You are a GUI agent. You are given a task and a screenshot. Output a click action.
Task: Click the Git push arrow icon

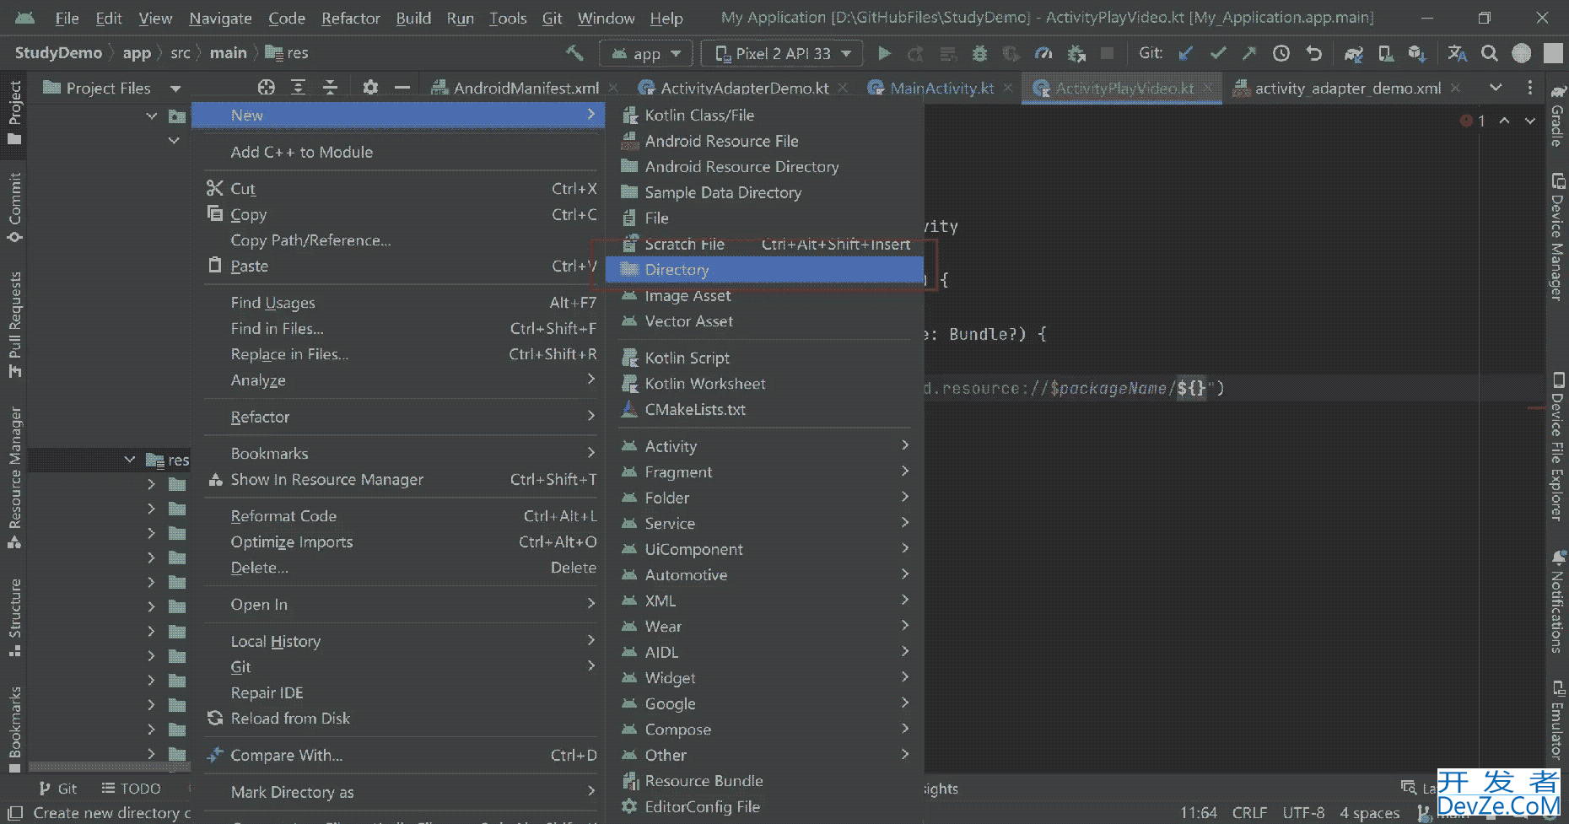tap(1249, 53)
